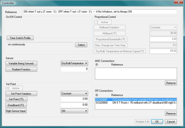The image size is (185, 128).
Task: Click the Deadband (°F) button
Action: tap(16, 105)
